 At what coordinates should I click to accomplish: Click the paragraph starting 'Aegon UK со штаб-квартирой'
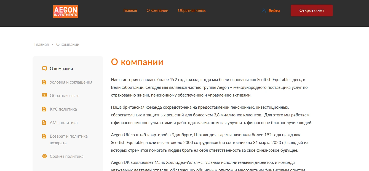tap(210, 143)
